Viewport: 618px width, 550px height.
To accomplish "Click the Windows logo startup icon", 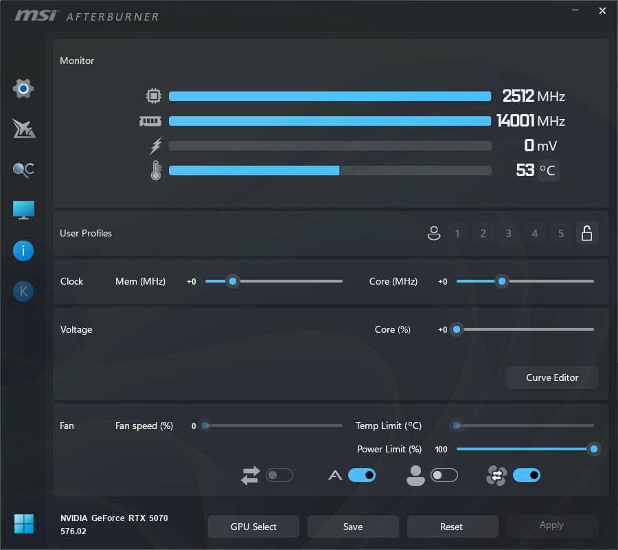I will pyautogui.click(x=23, y=524).
